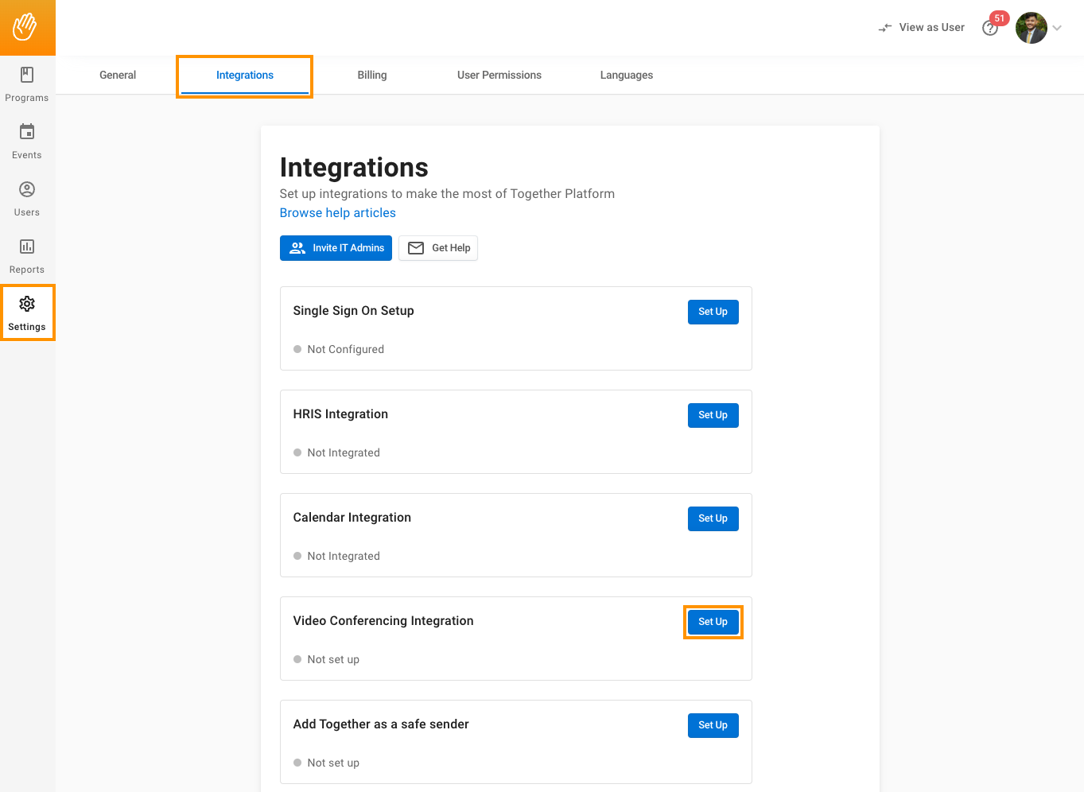Open Browse help articles link

(x=337, y=213)
